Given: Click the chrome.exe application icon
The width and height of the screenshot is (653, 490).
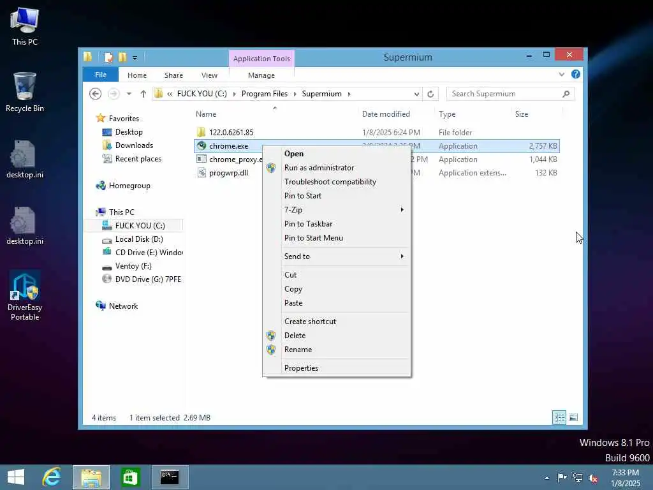Looking at the screenshot, I should coord(202,146).
